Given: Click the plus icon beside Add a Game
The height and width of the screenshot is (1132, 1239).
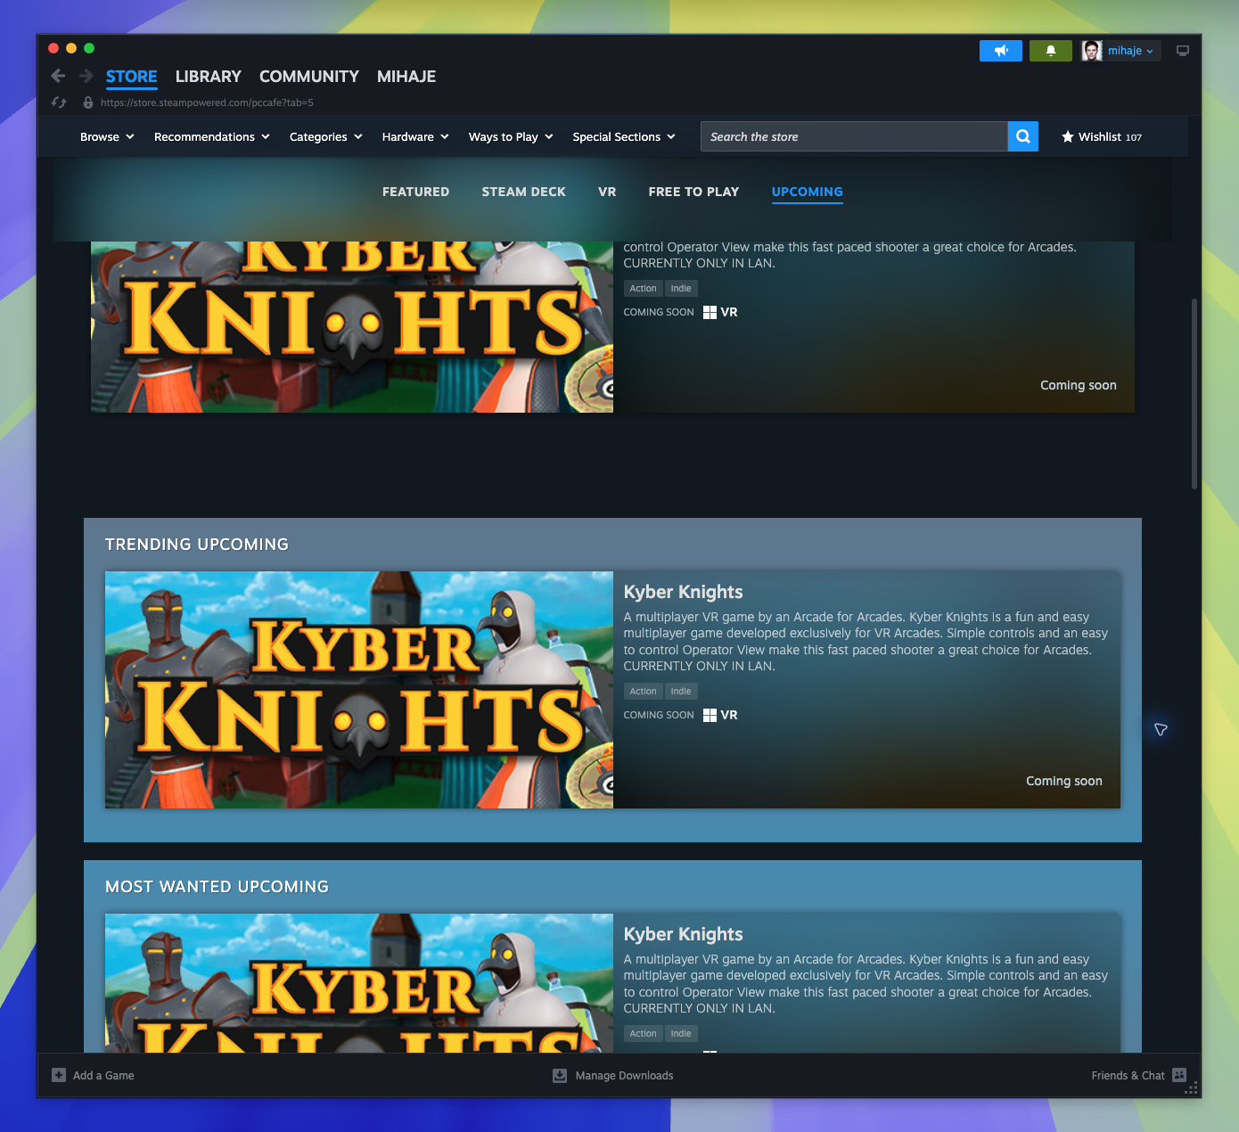Looking at the screenshot, I should coord(59,1075).
